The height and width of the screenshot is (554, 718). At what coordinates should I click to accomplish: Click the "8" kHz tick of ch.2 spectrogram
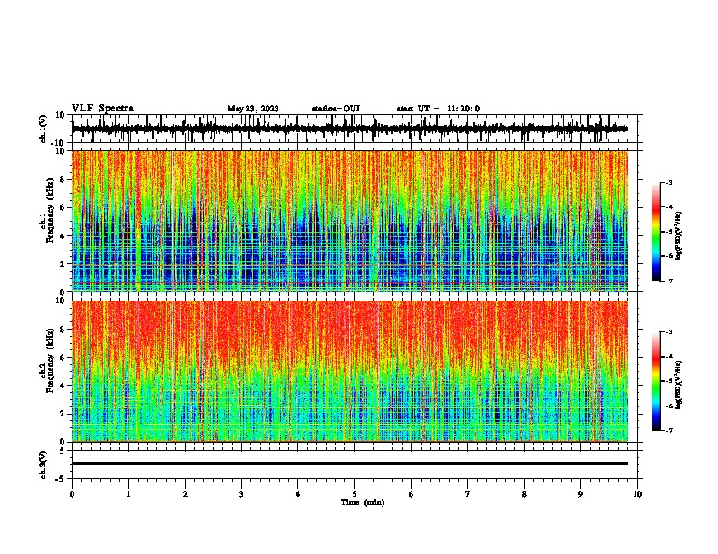pyautogui.click(x=63, y=330)
